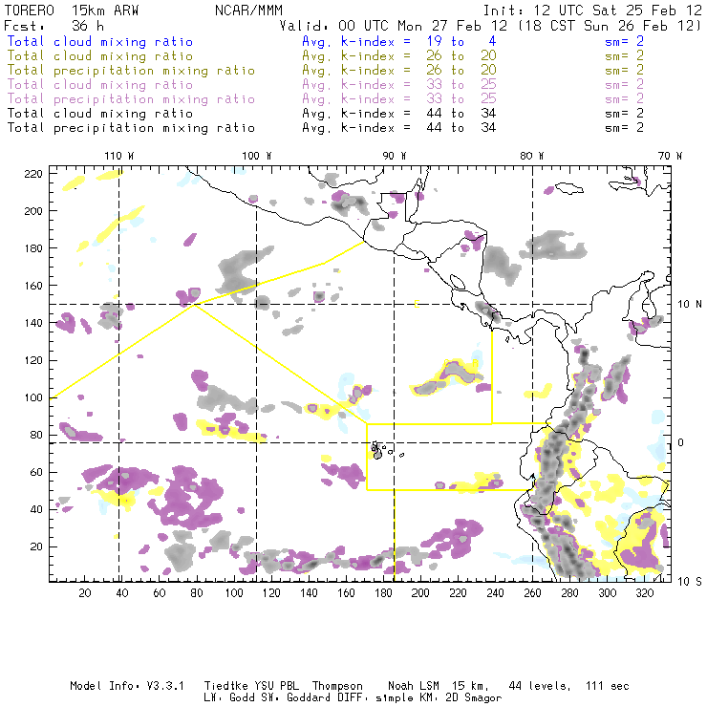Click the "260" horizontal axis tick label

coord(532,593)
